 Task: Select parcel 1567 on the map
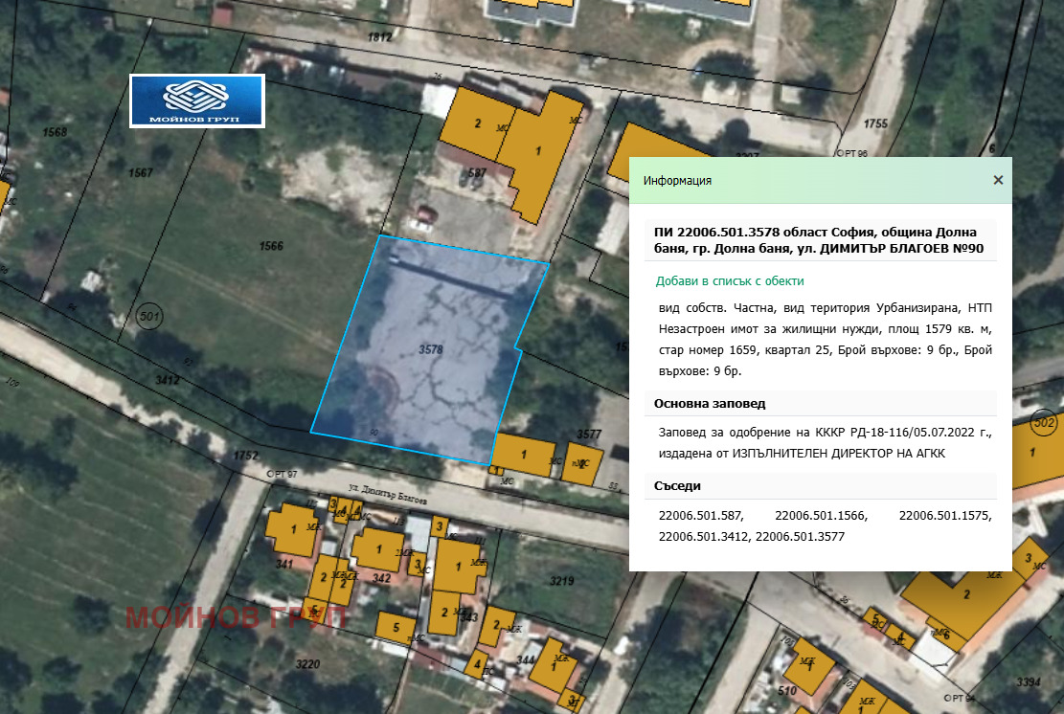[x=144, y=172]
